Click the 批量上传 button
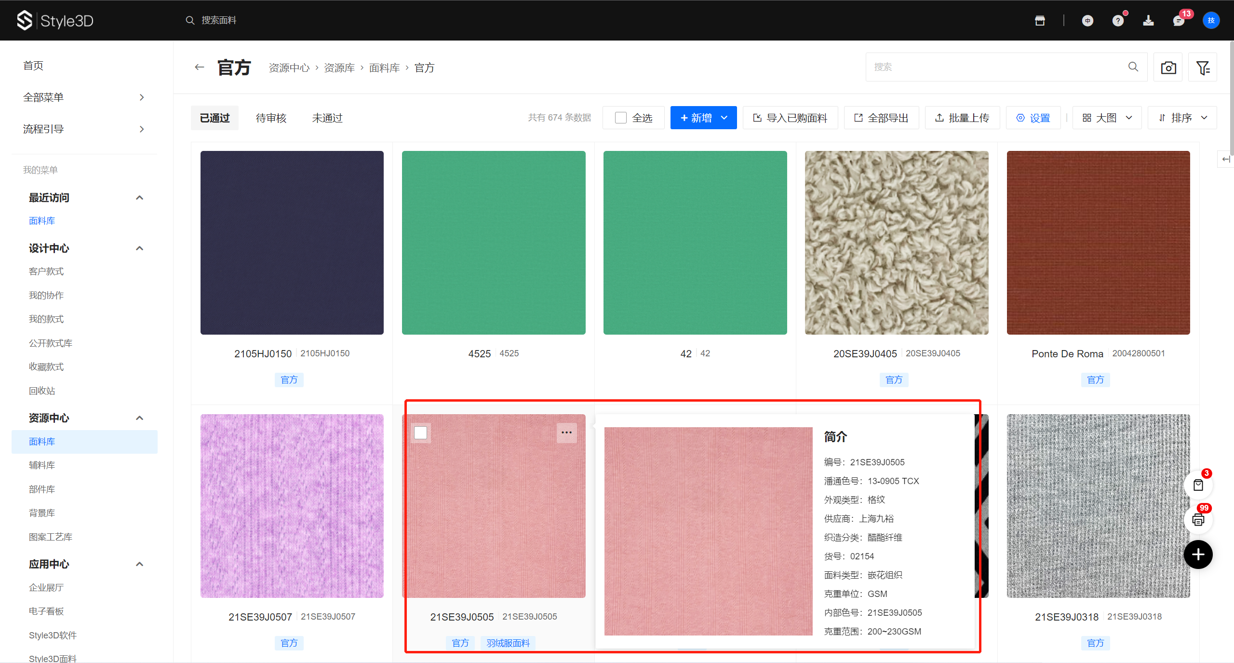This screenshot has height=663, width=1234. tap(962, 118)
